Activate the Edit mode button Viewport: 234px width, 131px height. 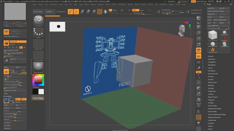(x=70, y=12)
